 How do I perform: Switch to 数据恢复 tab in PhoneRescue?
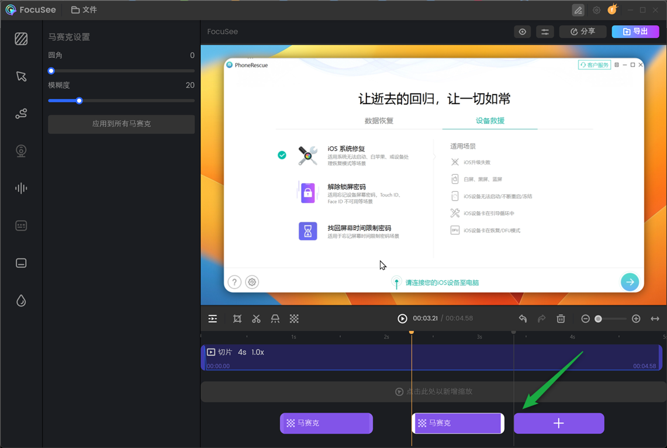[x=379, y=121]
